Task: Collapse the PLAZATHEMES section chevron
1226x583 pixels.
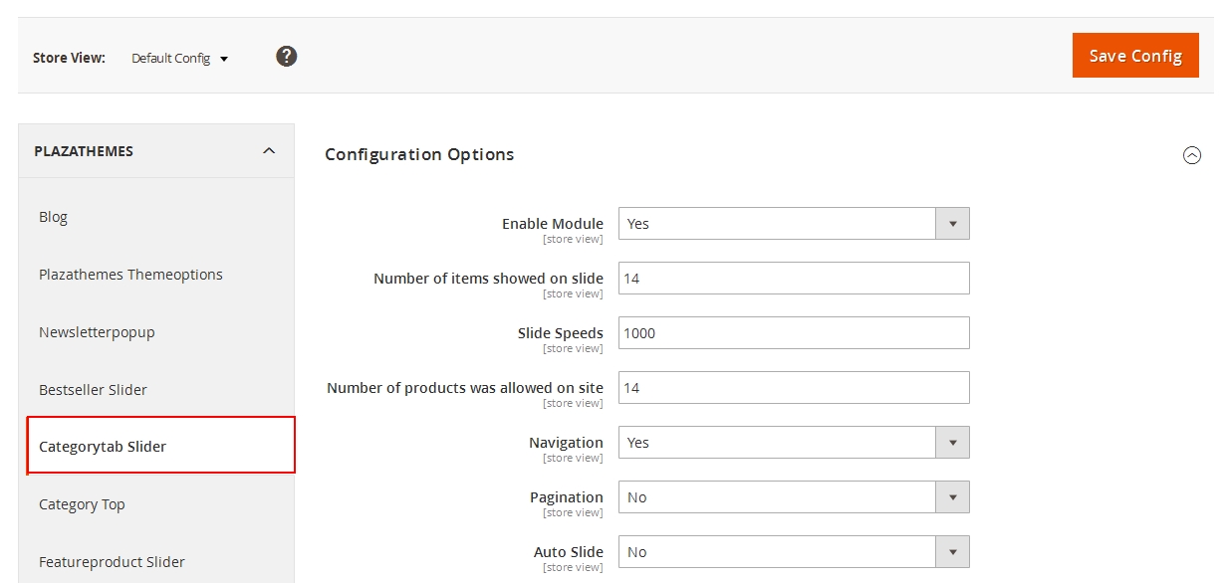Action: tap(267, 150)
